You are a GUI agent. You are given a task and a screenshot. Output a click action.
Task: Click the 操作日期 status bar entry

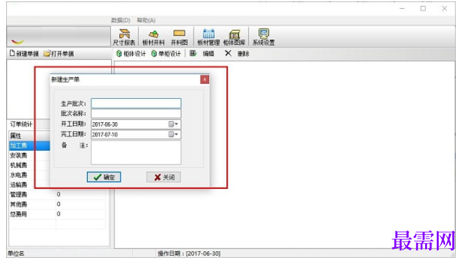tap(189, 254)
